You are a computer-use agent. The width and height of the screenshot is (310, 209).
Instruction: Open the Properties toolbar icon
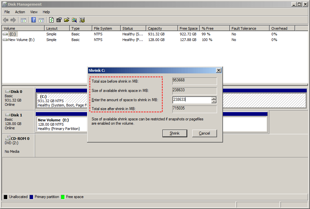coord(59,20)
